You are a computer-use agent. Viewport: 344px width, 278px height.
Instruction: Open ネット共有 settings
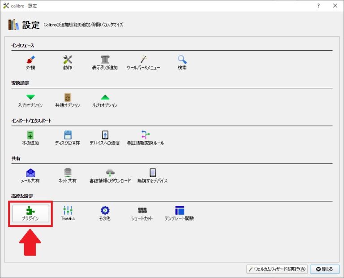tap(68, 176)
